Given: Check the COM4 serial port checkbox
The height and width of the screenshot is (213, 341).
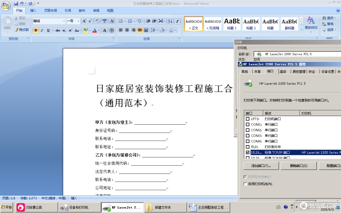Looking at the screenshot, I should pyautogui.click(x=248, y=141).
